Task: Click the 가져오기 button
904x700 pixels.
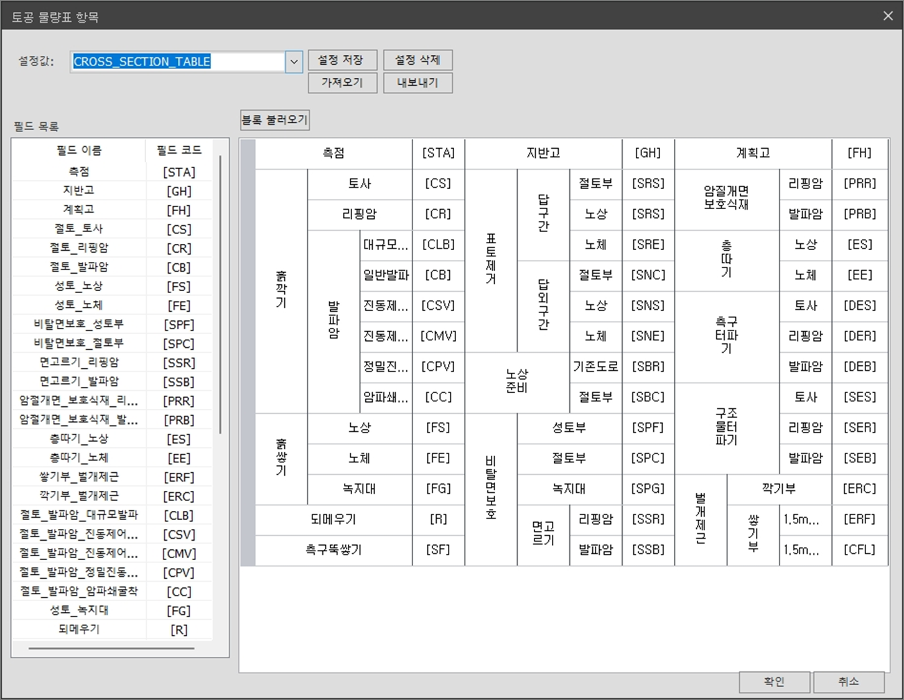Action: pyautogui.click(x=342, y=82)
